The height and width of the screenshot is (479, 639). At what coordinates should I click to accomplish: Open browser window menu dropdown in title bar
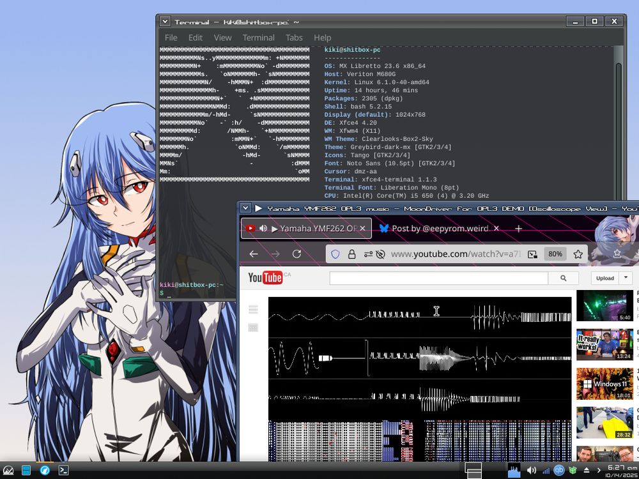click(245, 208)
